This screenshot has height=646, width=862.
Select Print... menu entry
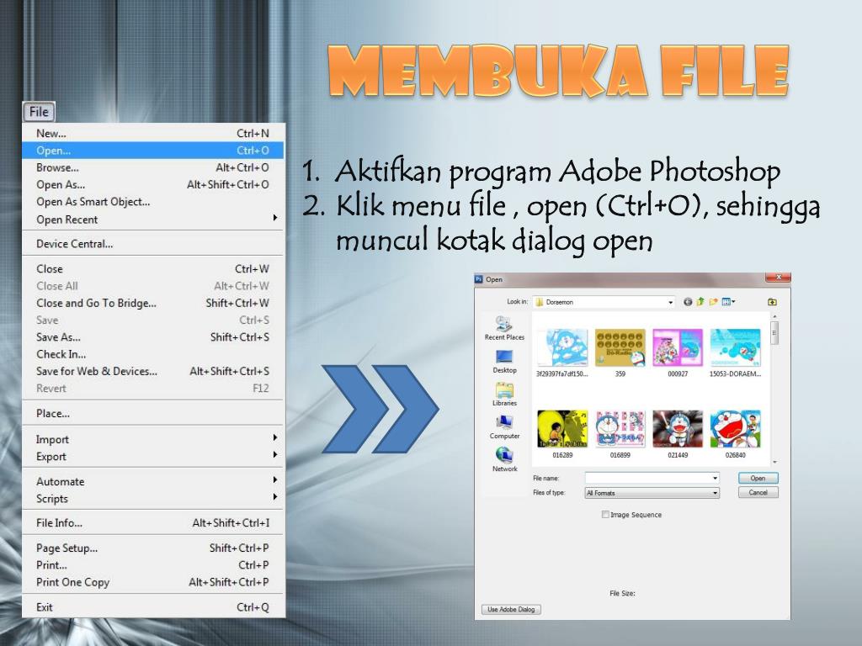click(x=153, y=564)
